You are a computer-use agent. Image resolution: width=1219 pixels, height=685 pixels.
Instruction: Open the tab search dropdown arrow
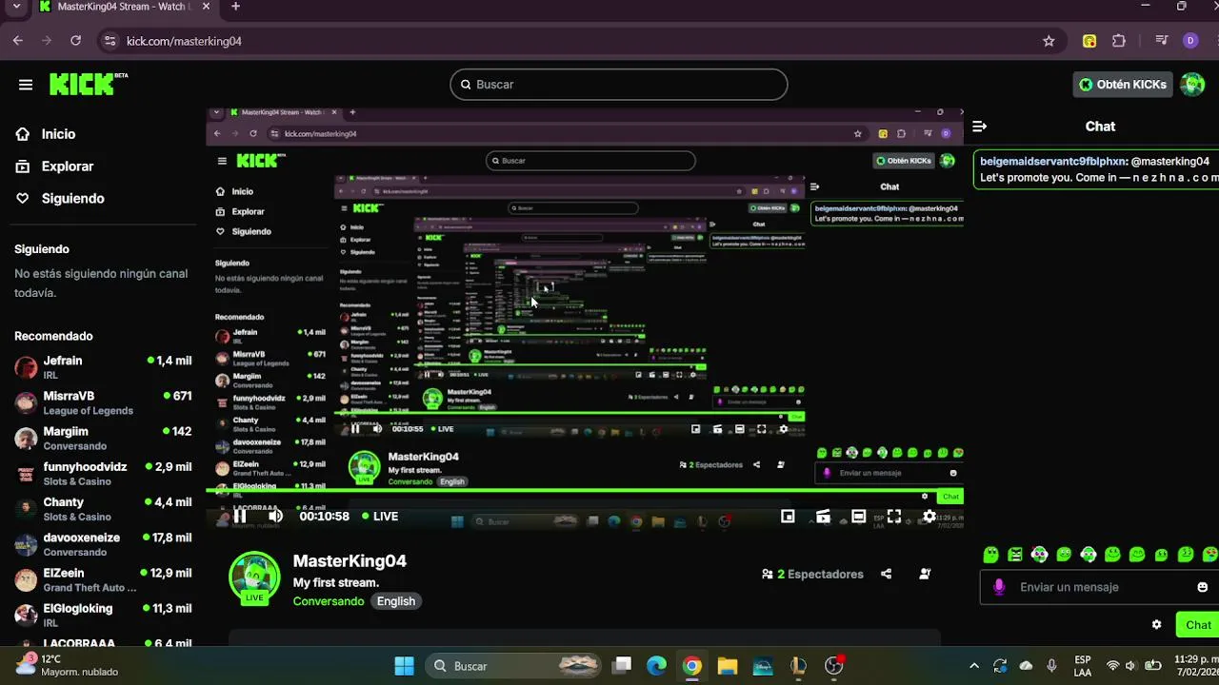[x=18, y=7]
